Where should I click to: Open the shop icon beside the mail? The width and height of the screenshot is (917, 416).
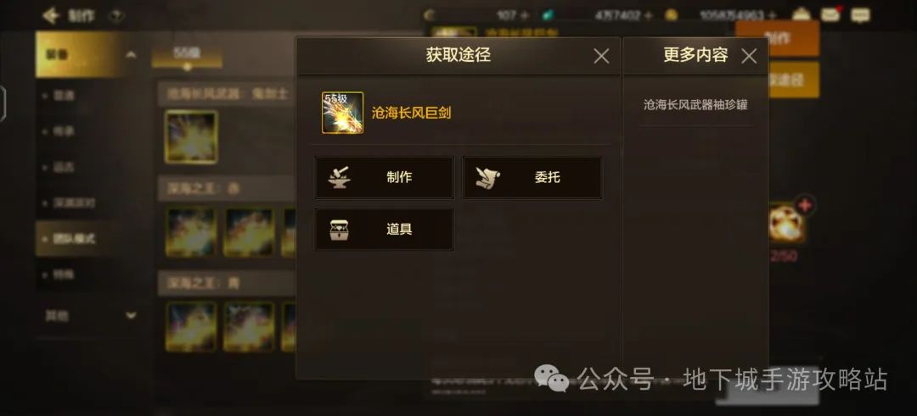click(802, 14)
